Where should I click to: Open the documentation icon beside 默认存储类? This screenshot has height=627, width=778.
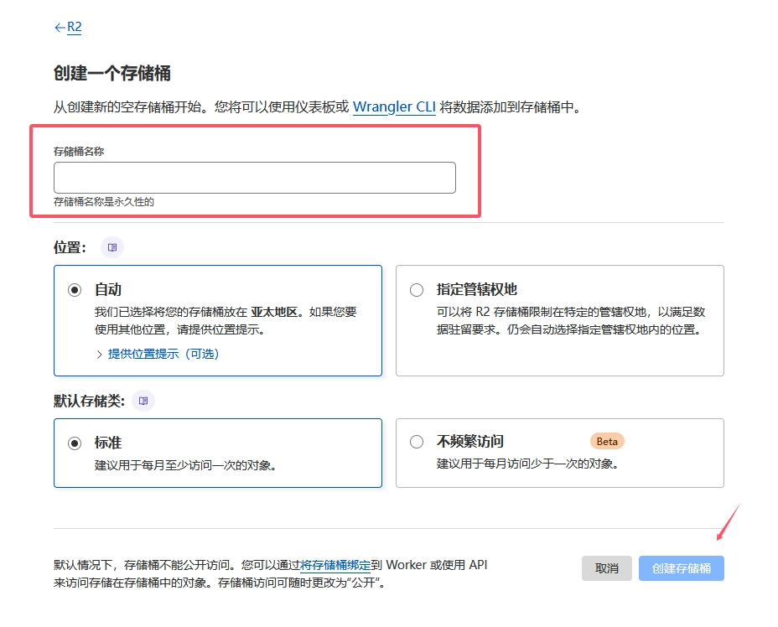[143, 401]
